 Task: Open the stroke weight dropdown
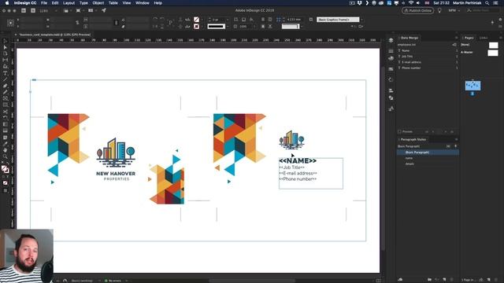click(228, 20)
